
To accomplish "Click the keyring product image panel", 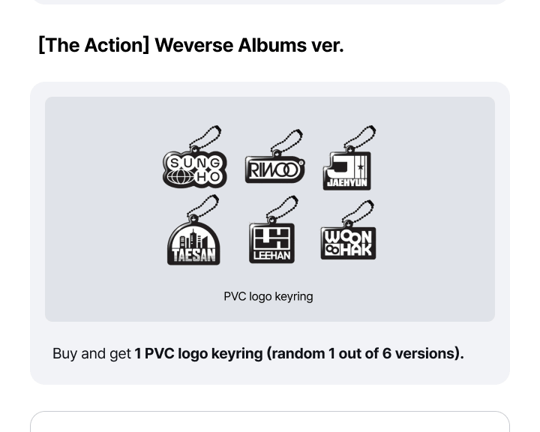I will point(270,209).
